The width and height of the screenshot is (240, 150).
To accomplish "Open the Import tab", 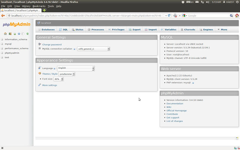I will 151,30.
